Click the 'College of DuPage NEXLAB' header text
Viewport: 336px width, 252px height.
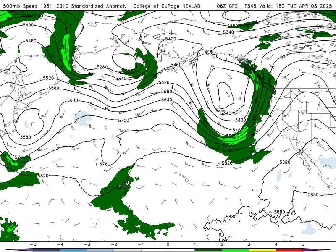click(x=167, y=6)
